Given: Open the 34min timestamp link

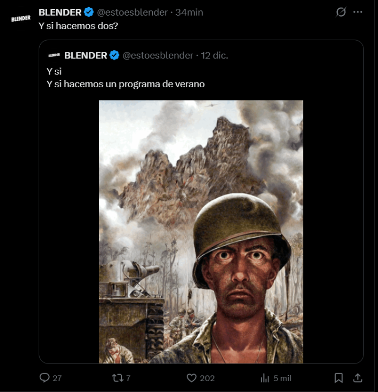Looking at the screenshot, I should coord(189,12).
